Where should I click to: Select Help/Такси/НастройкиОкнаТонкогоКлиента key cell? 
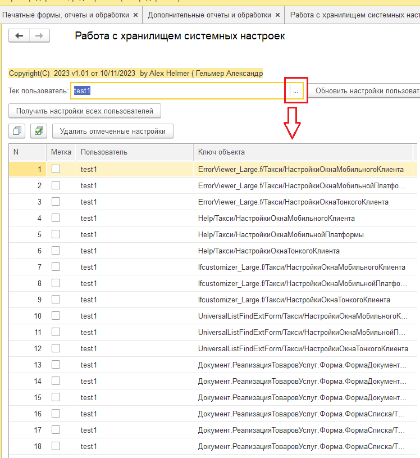(303, 251)
